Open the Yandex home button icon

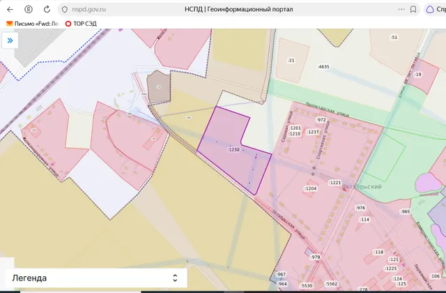coord(29,9)
